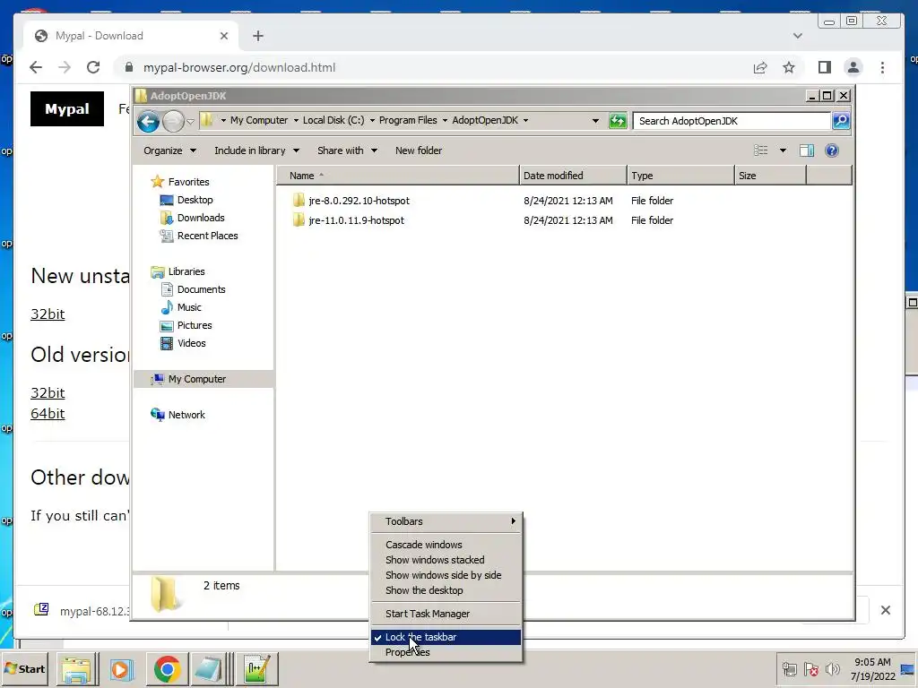Image resolution: width=918 pixels, height=688 pixels.
Task: Expand Program Files breadcrumb dropdown arrow
Action: [445, 121]
